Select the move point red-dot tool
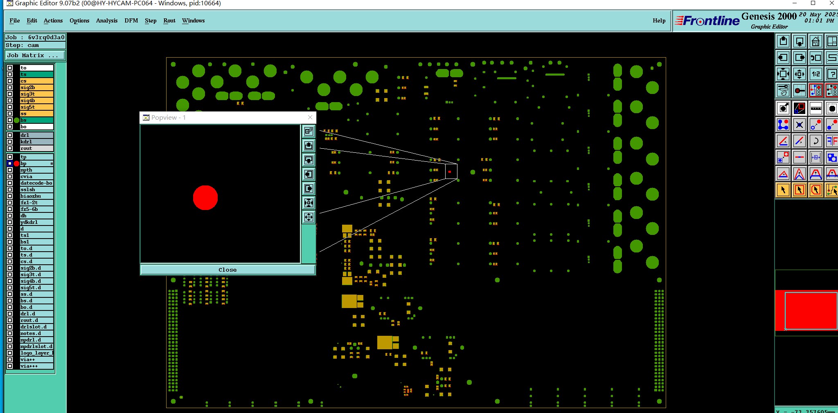 (816, 124)
